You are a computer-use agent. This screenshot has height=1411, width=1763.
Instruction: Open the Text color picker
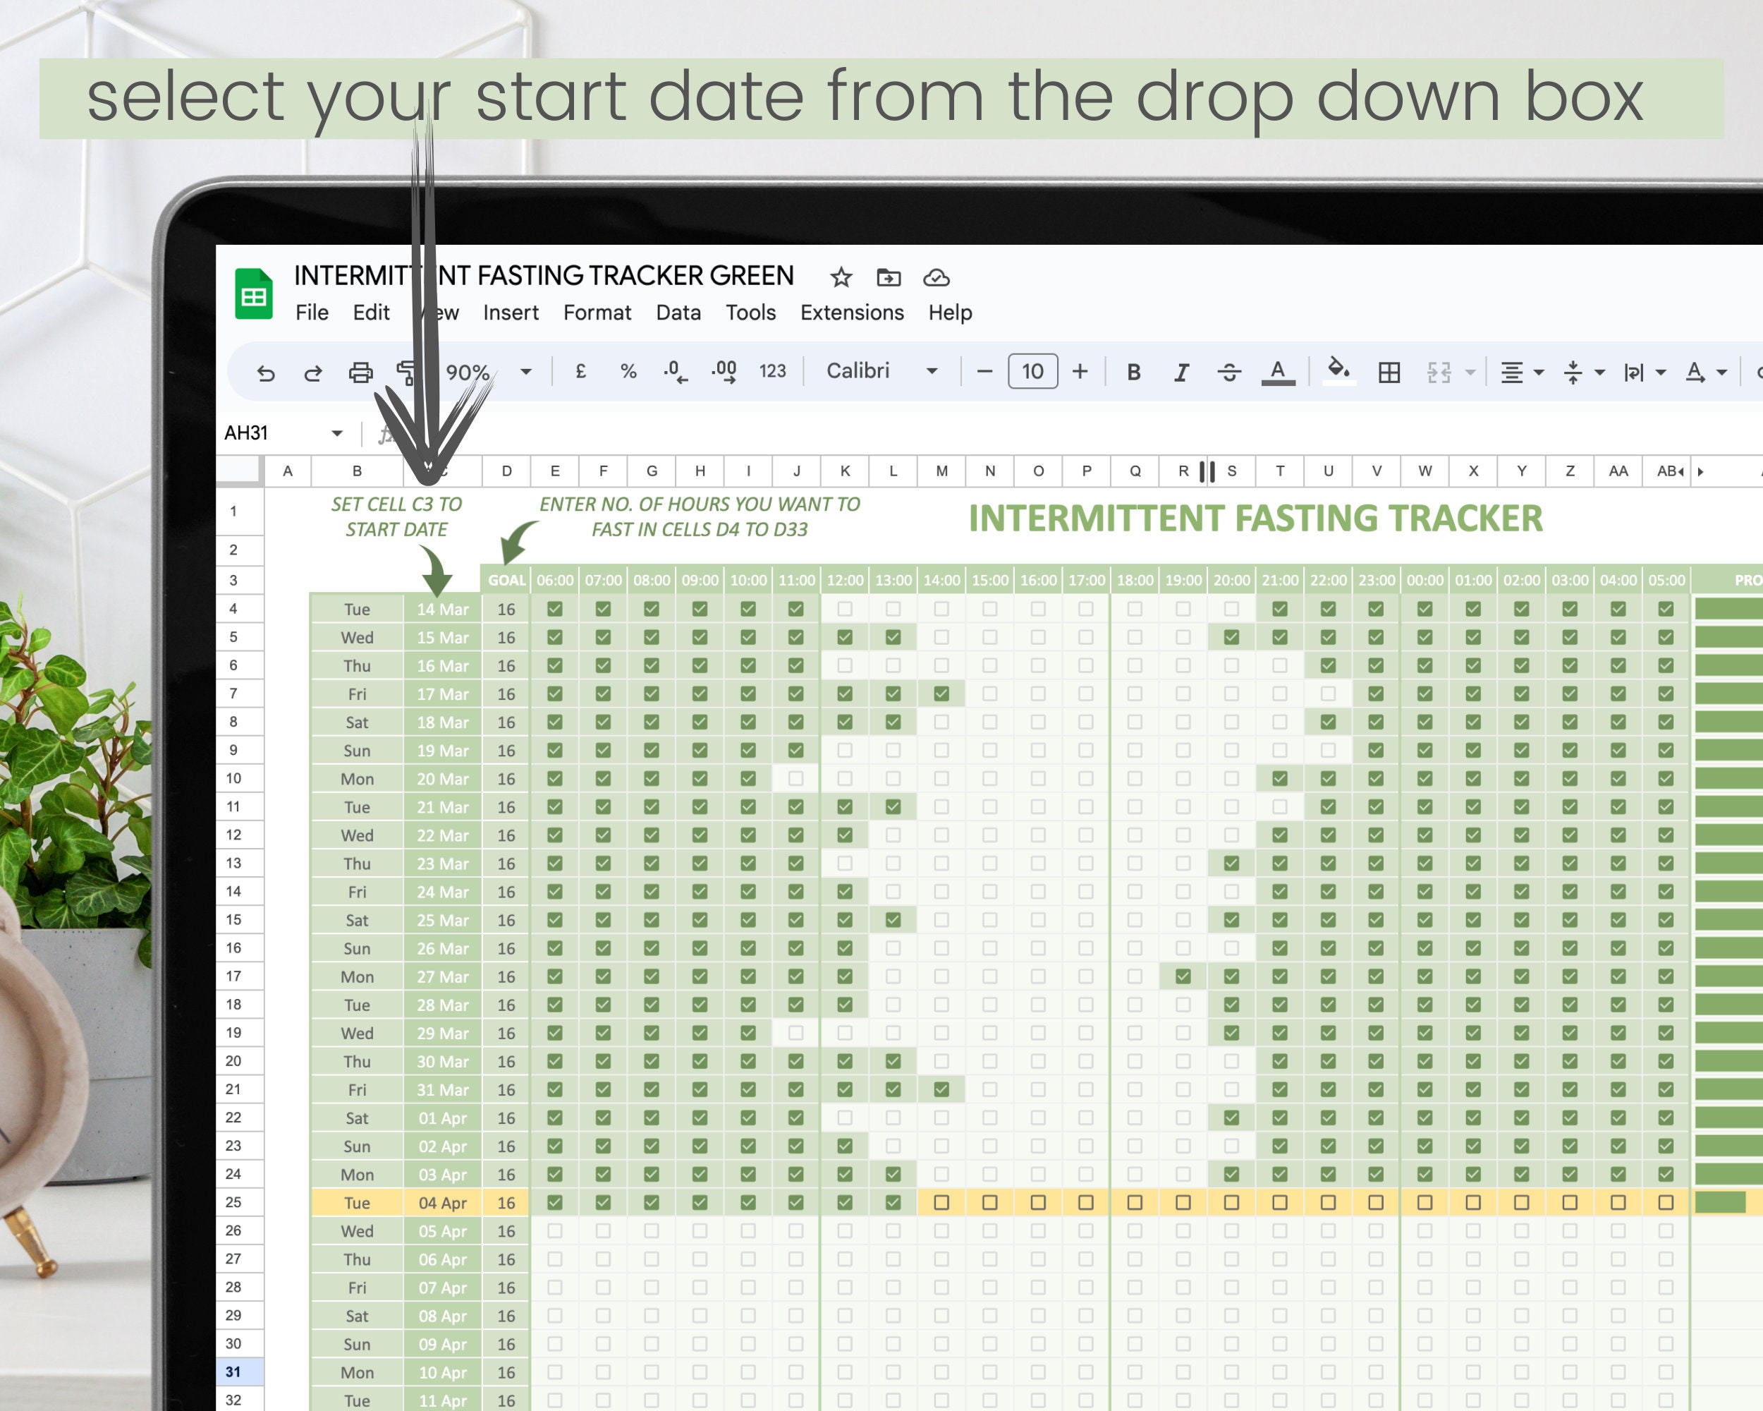pos(1278,373)
